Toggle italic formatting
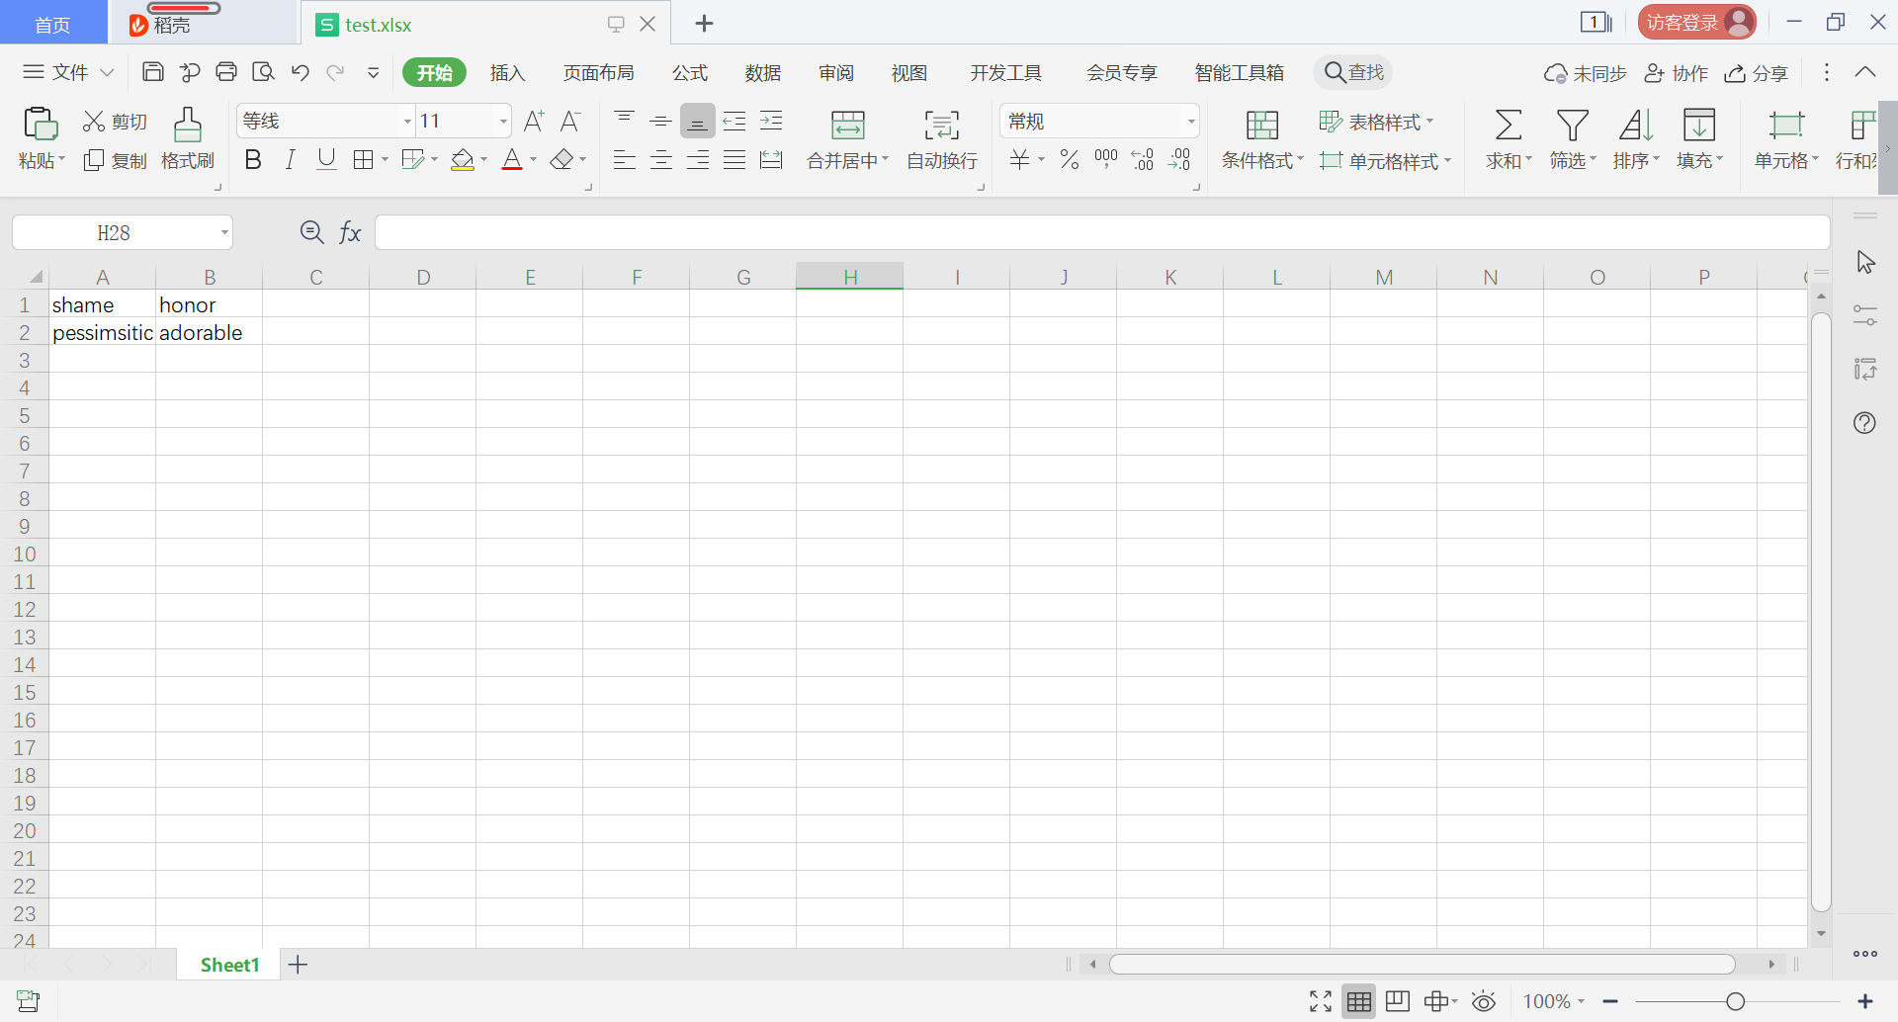Viewport: 1898px width, 1022px height. (x=290, y=158)
